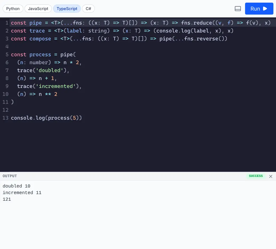Switch to the JavaScript tab
276x249 pixels.
click(x=38, y=8)
